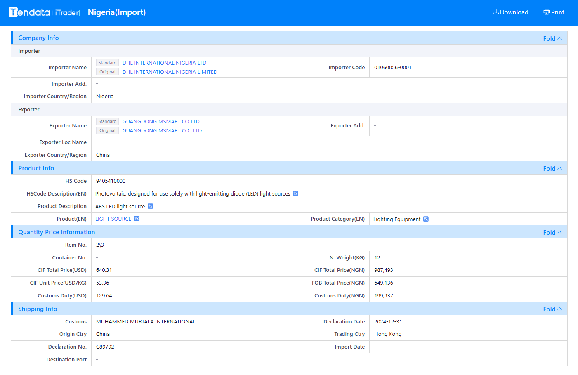Select HS Code value 9405410000
Viewport: 578px width, 375px height.
click(111, 181)
